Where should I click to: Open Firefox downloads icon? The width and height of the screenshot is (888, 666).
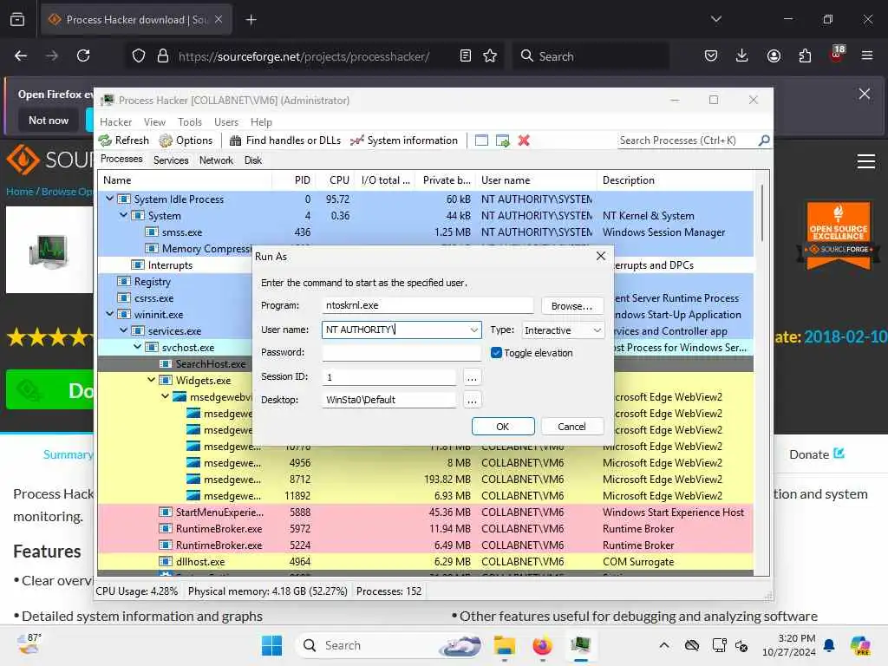click(742, 55)
